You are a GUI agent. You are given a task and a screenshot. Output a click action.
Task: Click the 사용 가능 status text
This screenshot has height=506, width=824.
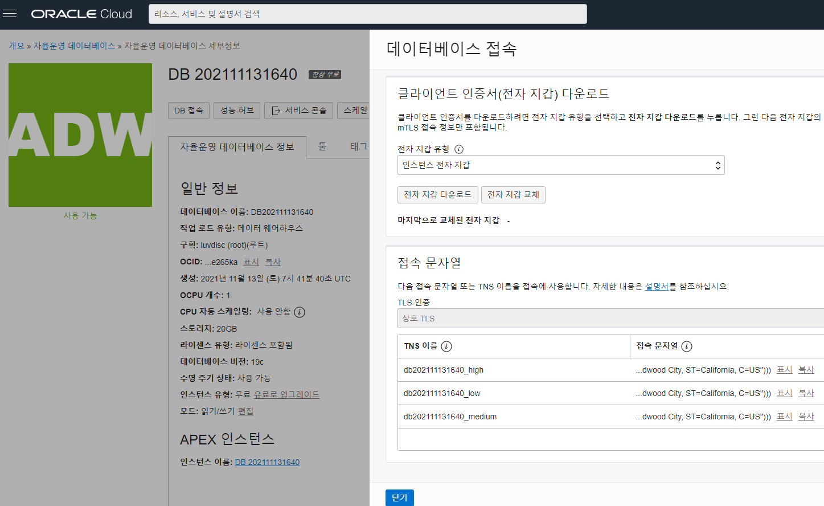pyautogui.click(x=80, y=216)
